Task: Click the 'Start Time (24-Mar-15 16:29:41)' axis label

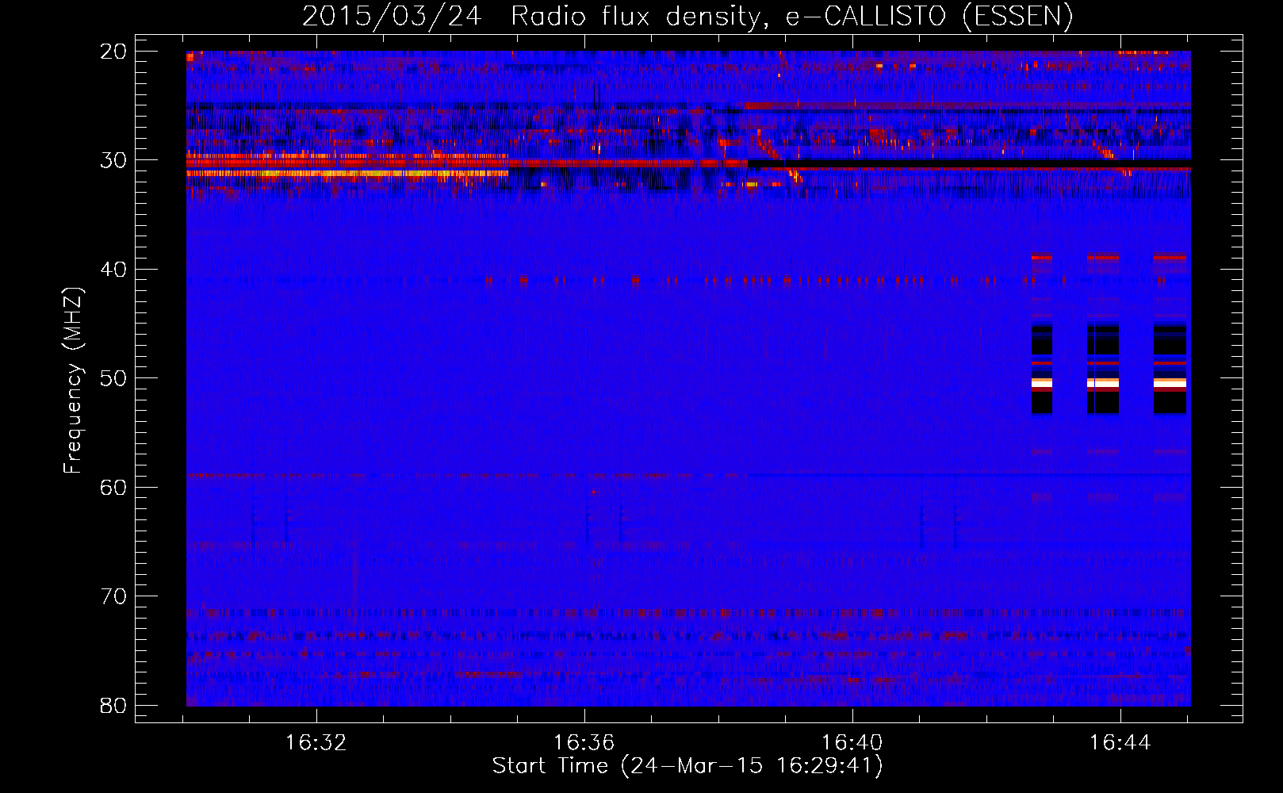Action: (x=687, y=766)
